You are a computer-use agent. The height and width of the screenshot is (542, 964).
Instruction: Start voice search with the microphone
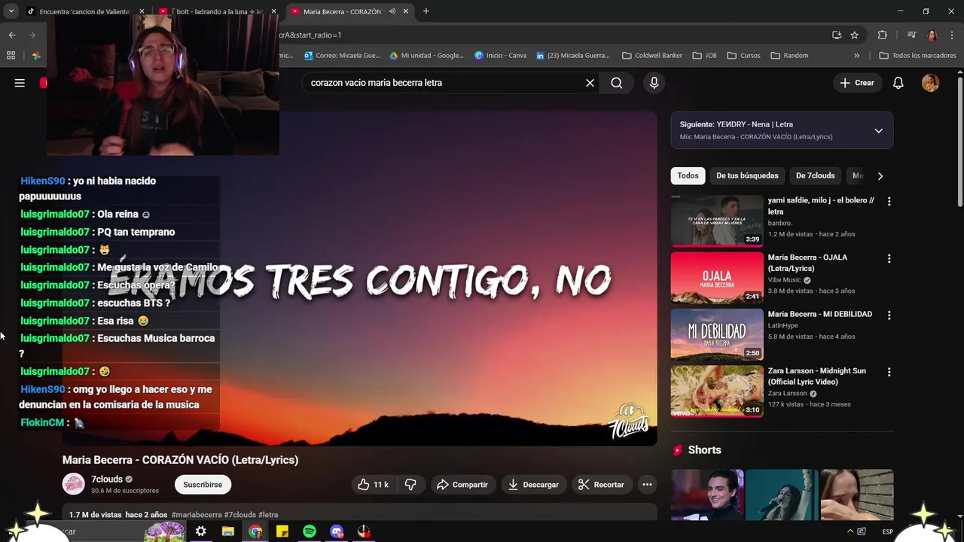(x=654, y=83)
